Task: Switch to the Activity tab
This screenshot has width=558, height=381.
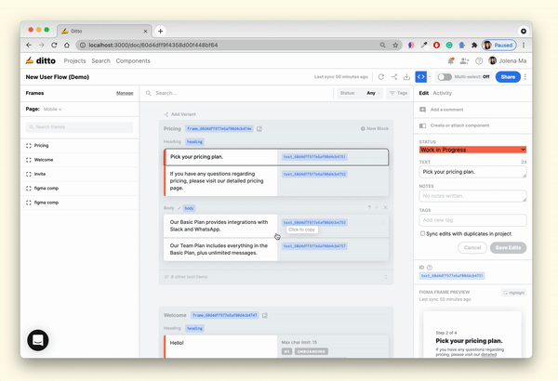Action: [443, 93]
